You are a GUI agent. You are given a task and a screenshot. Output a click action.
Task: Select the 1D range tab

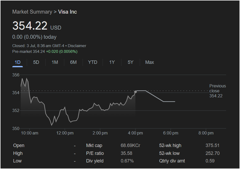point(18,62)
